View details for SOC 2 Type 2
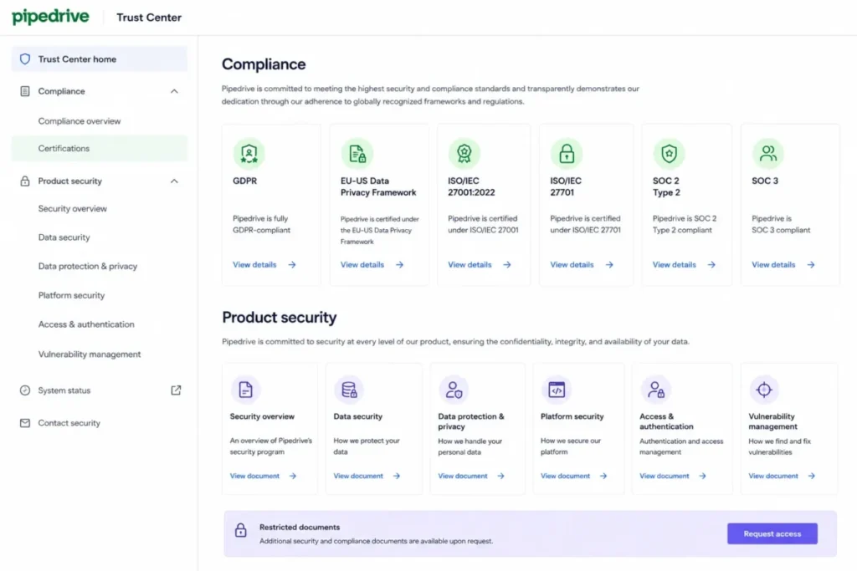The width and height of the screenshot is (857, 571). (675, 265)
